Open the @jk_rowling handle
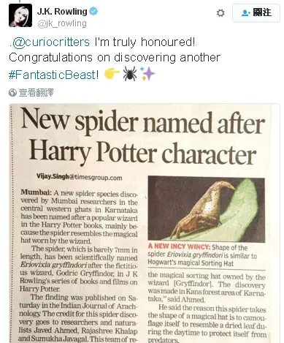Image resolution: width=284 pixels, height=343 pixels. pos(62,23)
